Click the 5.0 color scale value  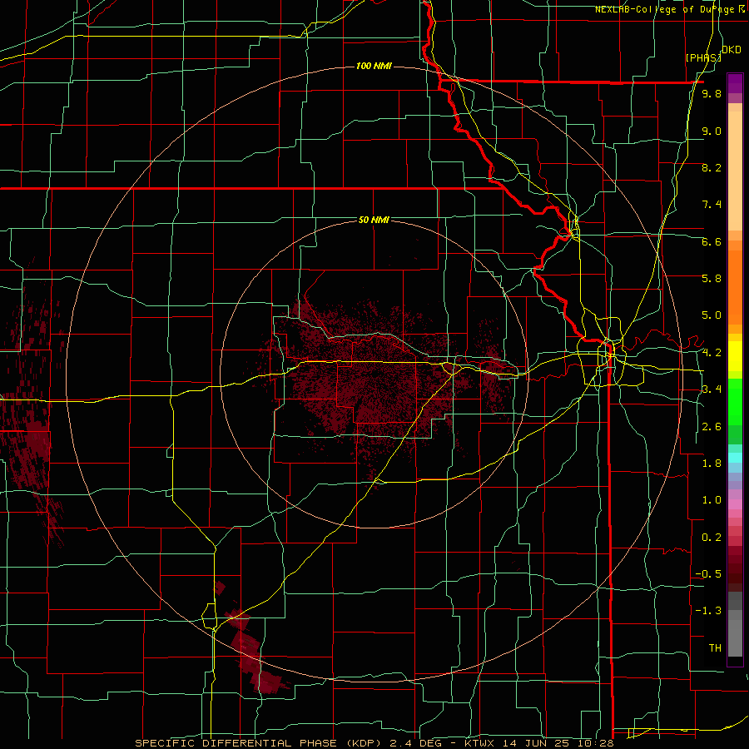(x=712, y=315)
